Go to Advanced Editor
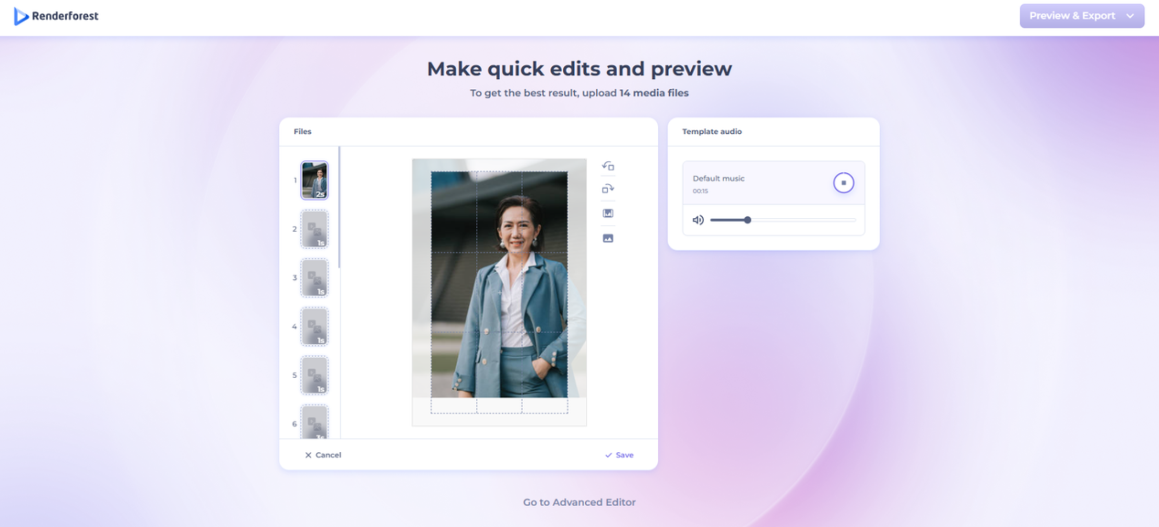Viewport: 1159px width, 527px height. (578, 502)
